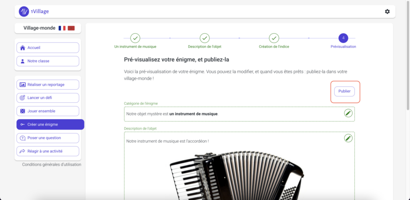Click the French flag icon
Screen dimensions: 410x200
(x=62, y=28)
